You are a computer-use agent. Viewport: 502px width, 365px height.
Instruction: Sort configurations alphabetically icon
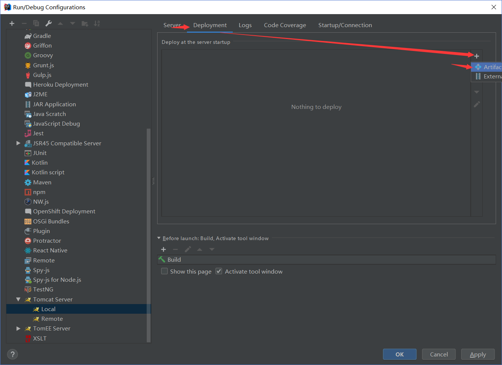pyautogui.click(x=97, y=23)
